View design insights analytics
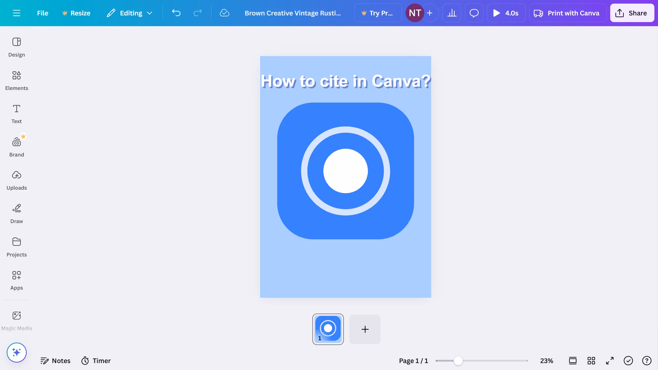The width and height of the screenshot is (658, 370). coord(452,13)
